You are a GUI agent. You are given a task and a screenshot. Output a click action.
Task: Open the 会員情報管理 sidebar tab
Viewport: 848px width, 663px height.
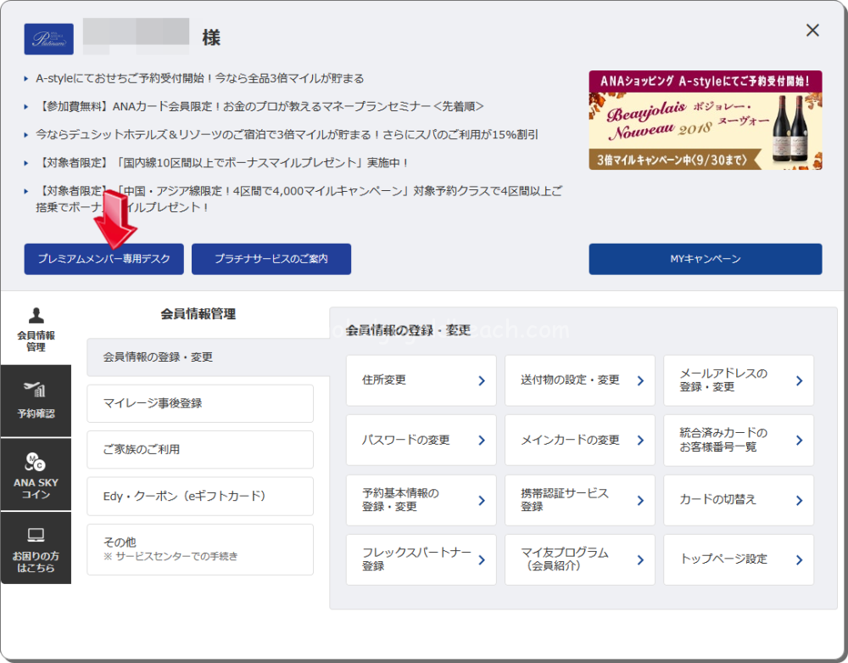tap(36, 329)
